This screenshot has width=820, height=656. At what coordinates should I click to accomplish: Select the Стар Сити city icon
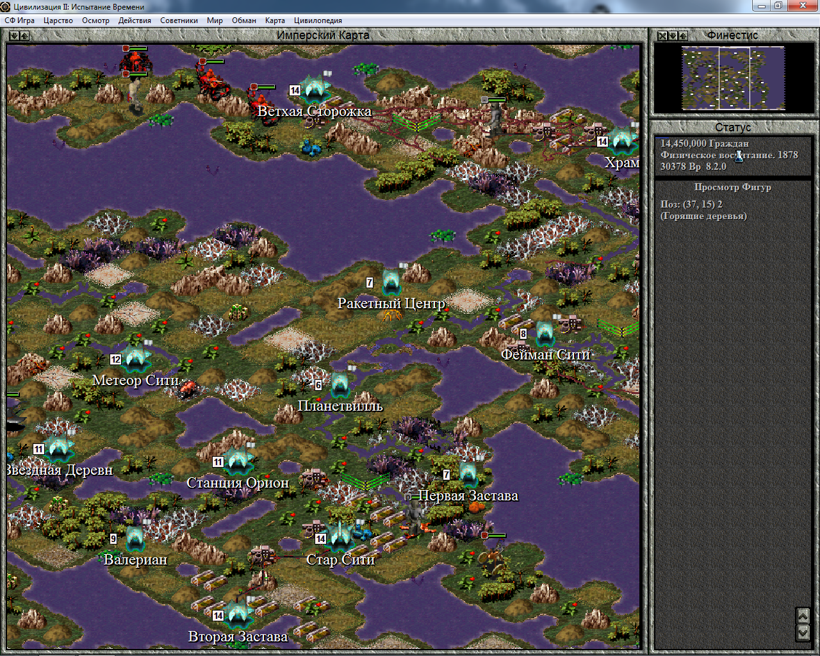click(x=340, y=537)
